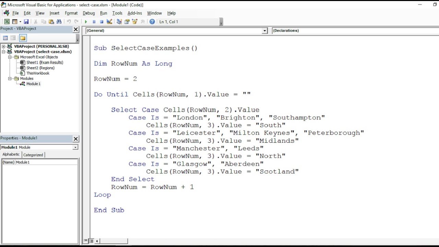Screen dimensions: 439x247
Task: Open the Tools menu
Action: point(117,13)
